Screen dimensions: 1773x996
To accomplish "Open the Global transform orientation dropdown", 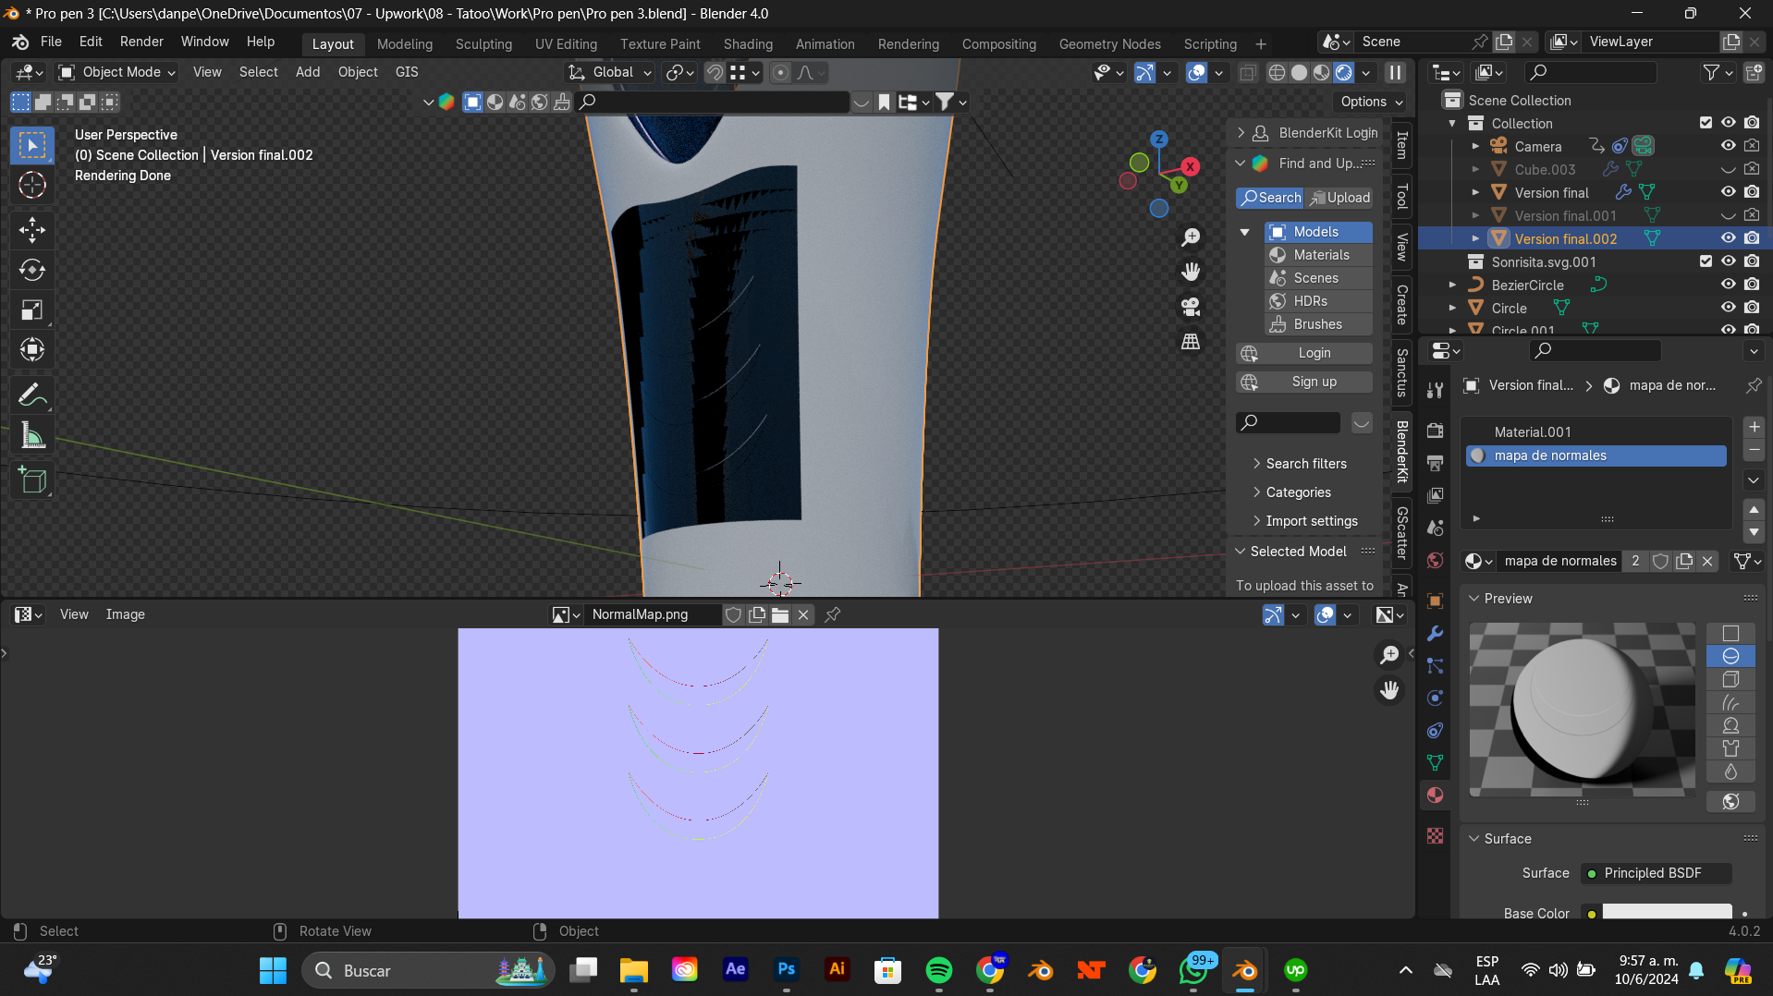I will 611,72.
